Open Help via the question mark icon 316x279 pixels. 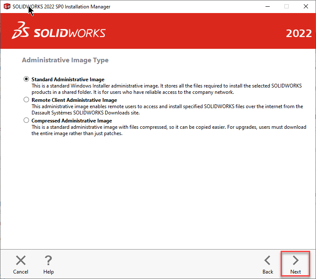click(48, 260)
